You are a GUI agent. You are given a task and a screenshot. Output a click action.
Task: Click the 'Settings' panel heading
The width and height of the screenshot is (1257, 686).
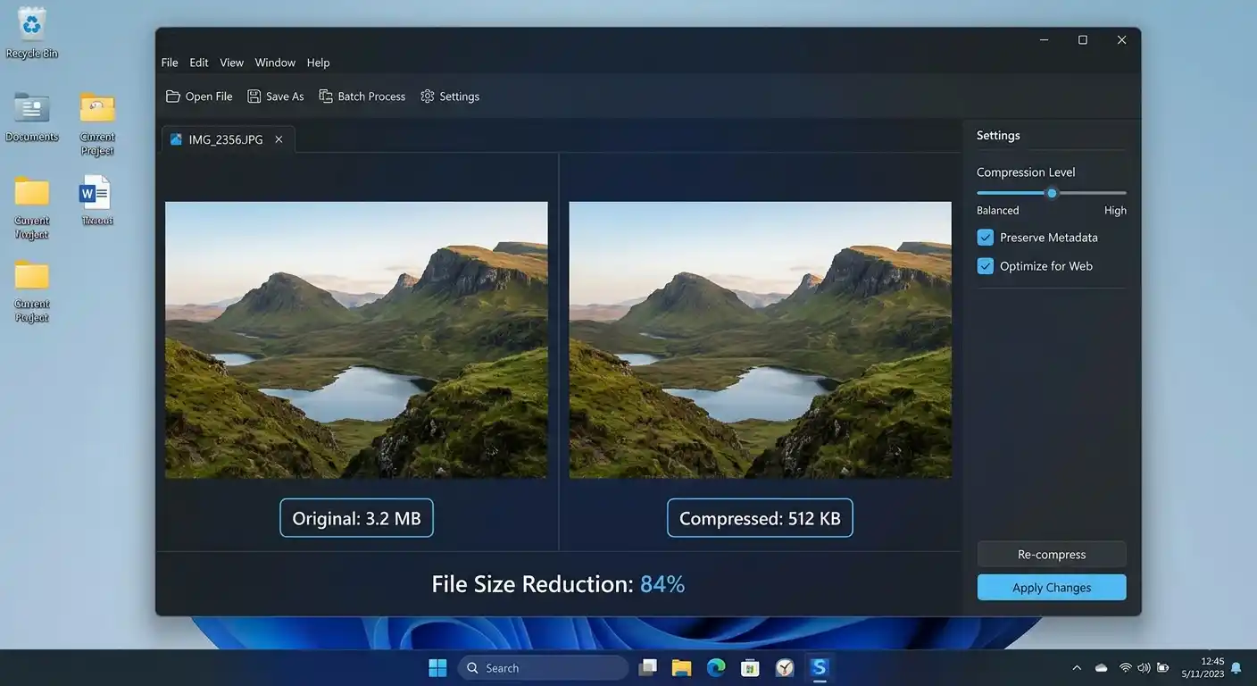click(998, 136)
